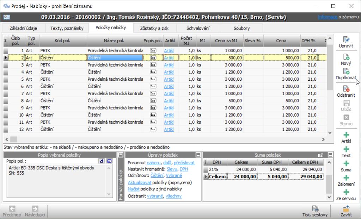Click the 'Celkem' total row in Suma table

[264, 177]
